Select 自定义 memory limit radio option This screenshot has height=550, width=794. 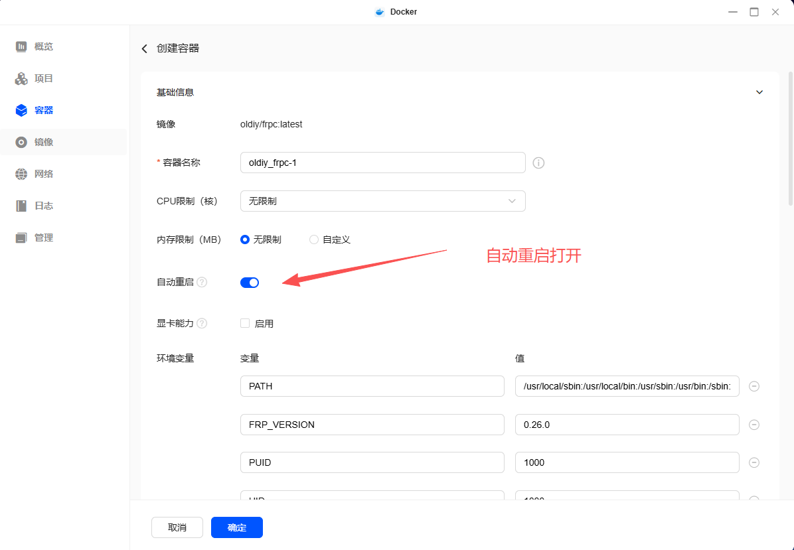[314, 240]
